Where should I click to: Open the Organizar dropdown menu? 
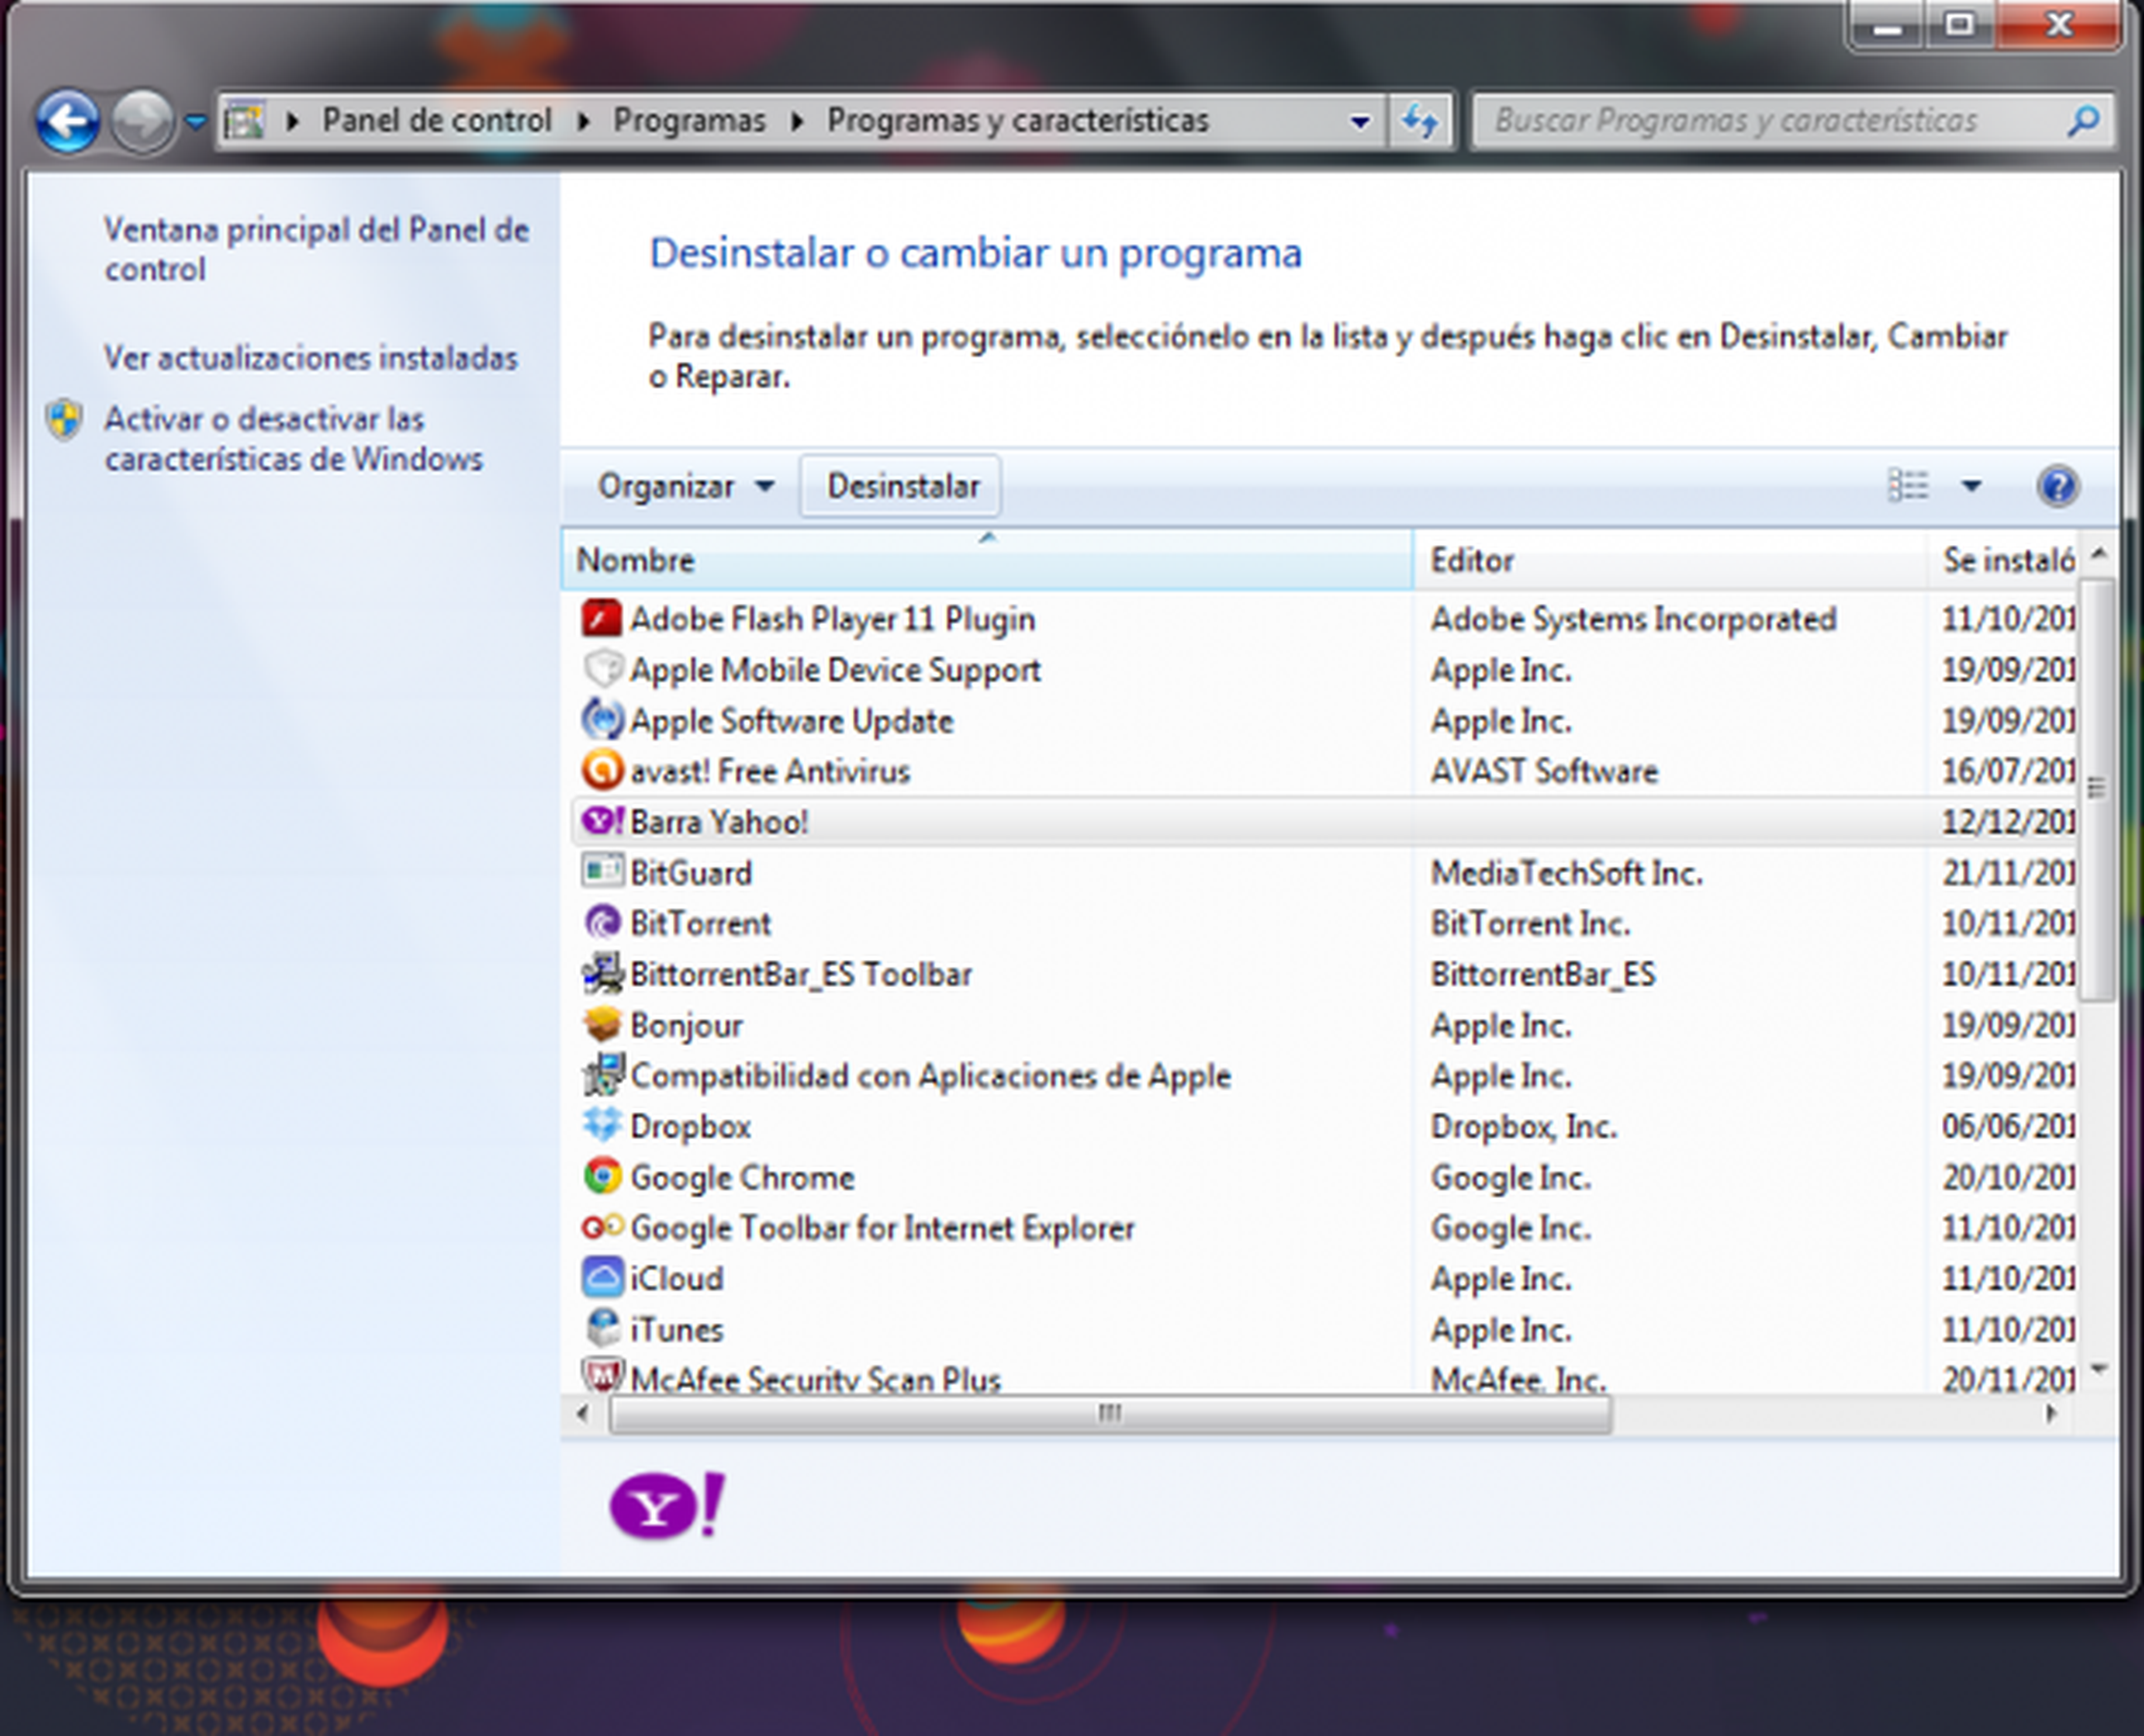pos(685,486)
